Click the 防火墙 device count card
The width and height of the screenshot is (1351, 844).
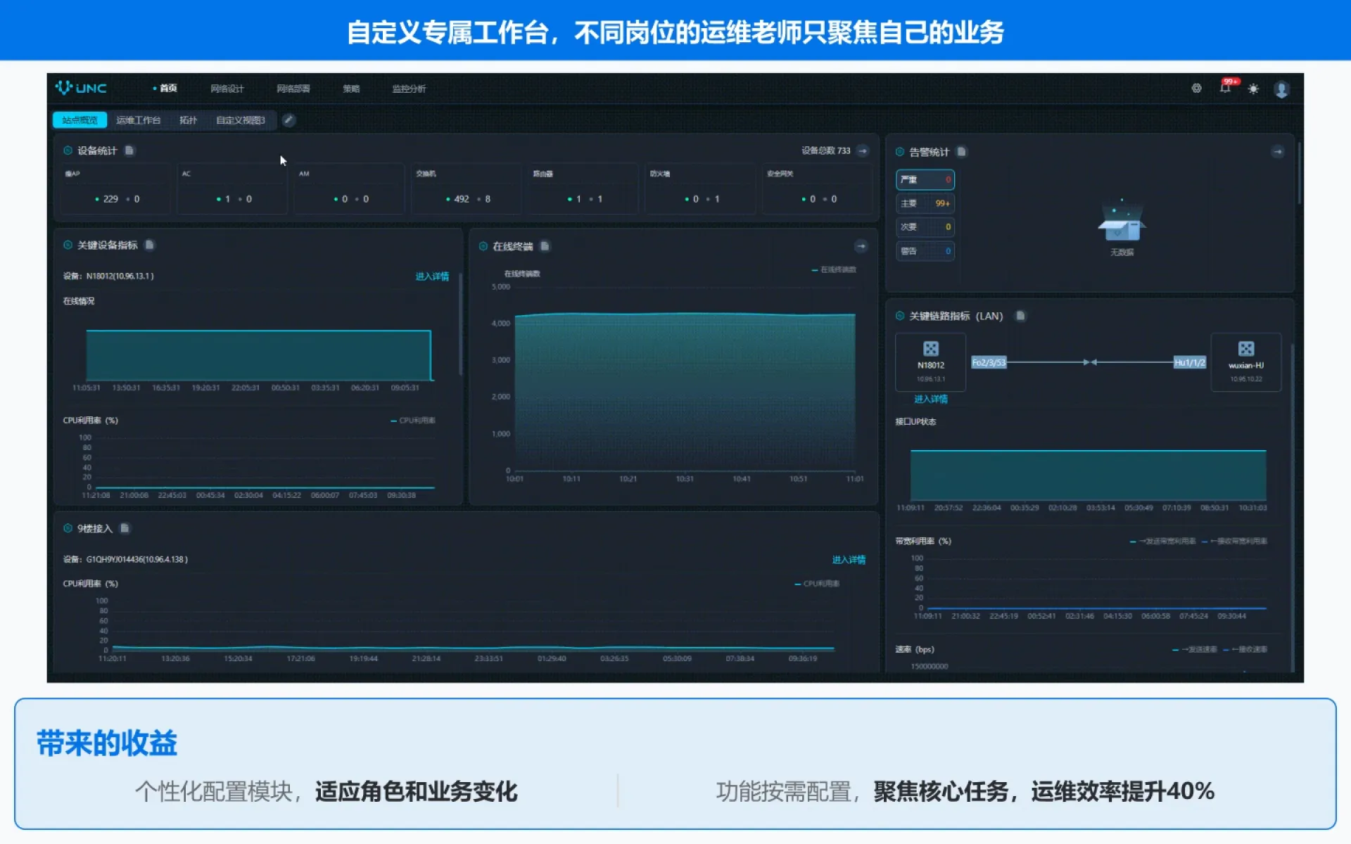(700, 188)
